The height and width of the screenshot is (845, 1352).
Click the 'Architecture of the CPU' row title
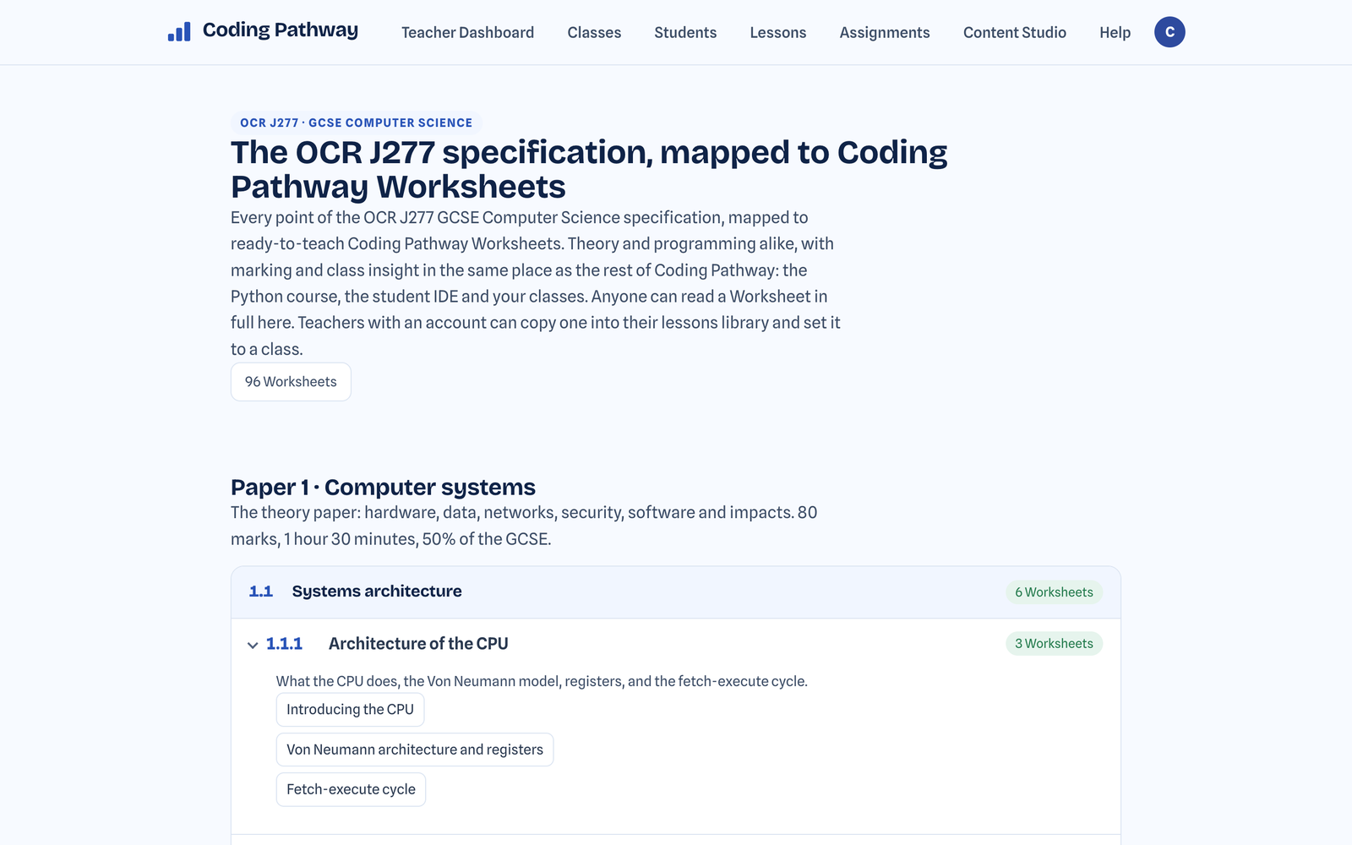coord(418,644)
